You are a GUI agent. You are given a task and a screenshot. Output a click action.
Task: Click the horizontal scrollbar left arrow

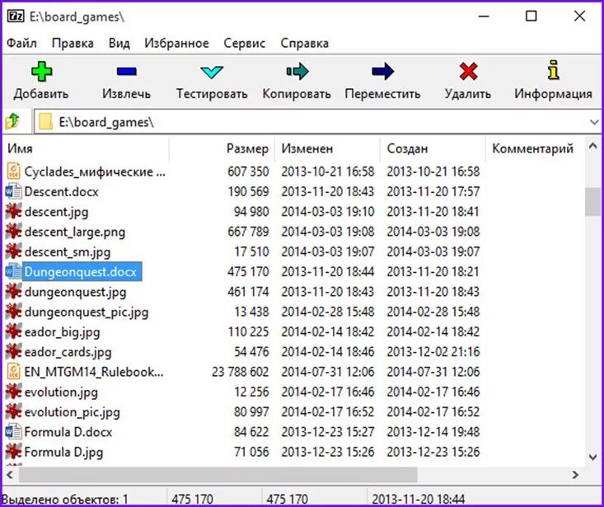(x=10, y=475)
